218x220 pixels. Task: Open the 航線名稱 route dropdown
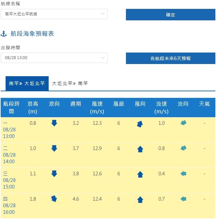pos(54,14)
